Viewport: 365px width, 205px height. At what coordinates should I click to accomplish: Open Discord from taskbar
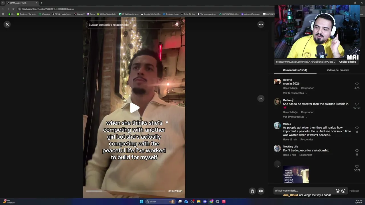point(205,202)
